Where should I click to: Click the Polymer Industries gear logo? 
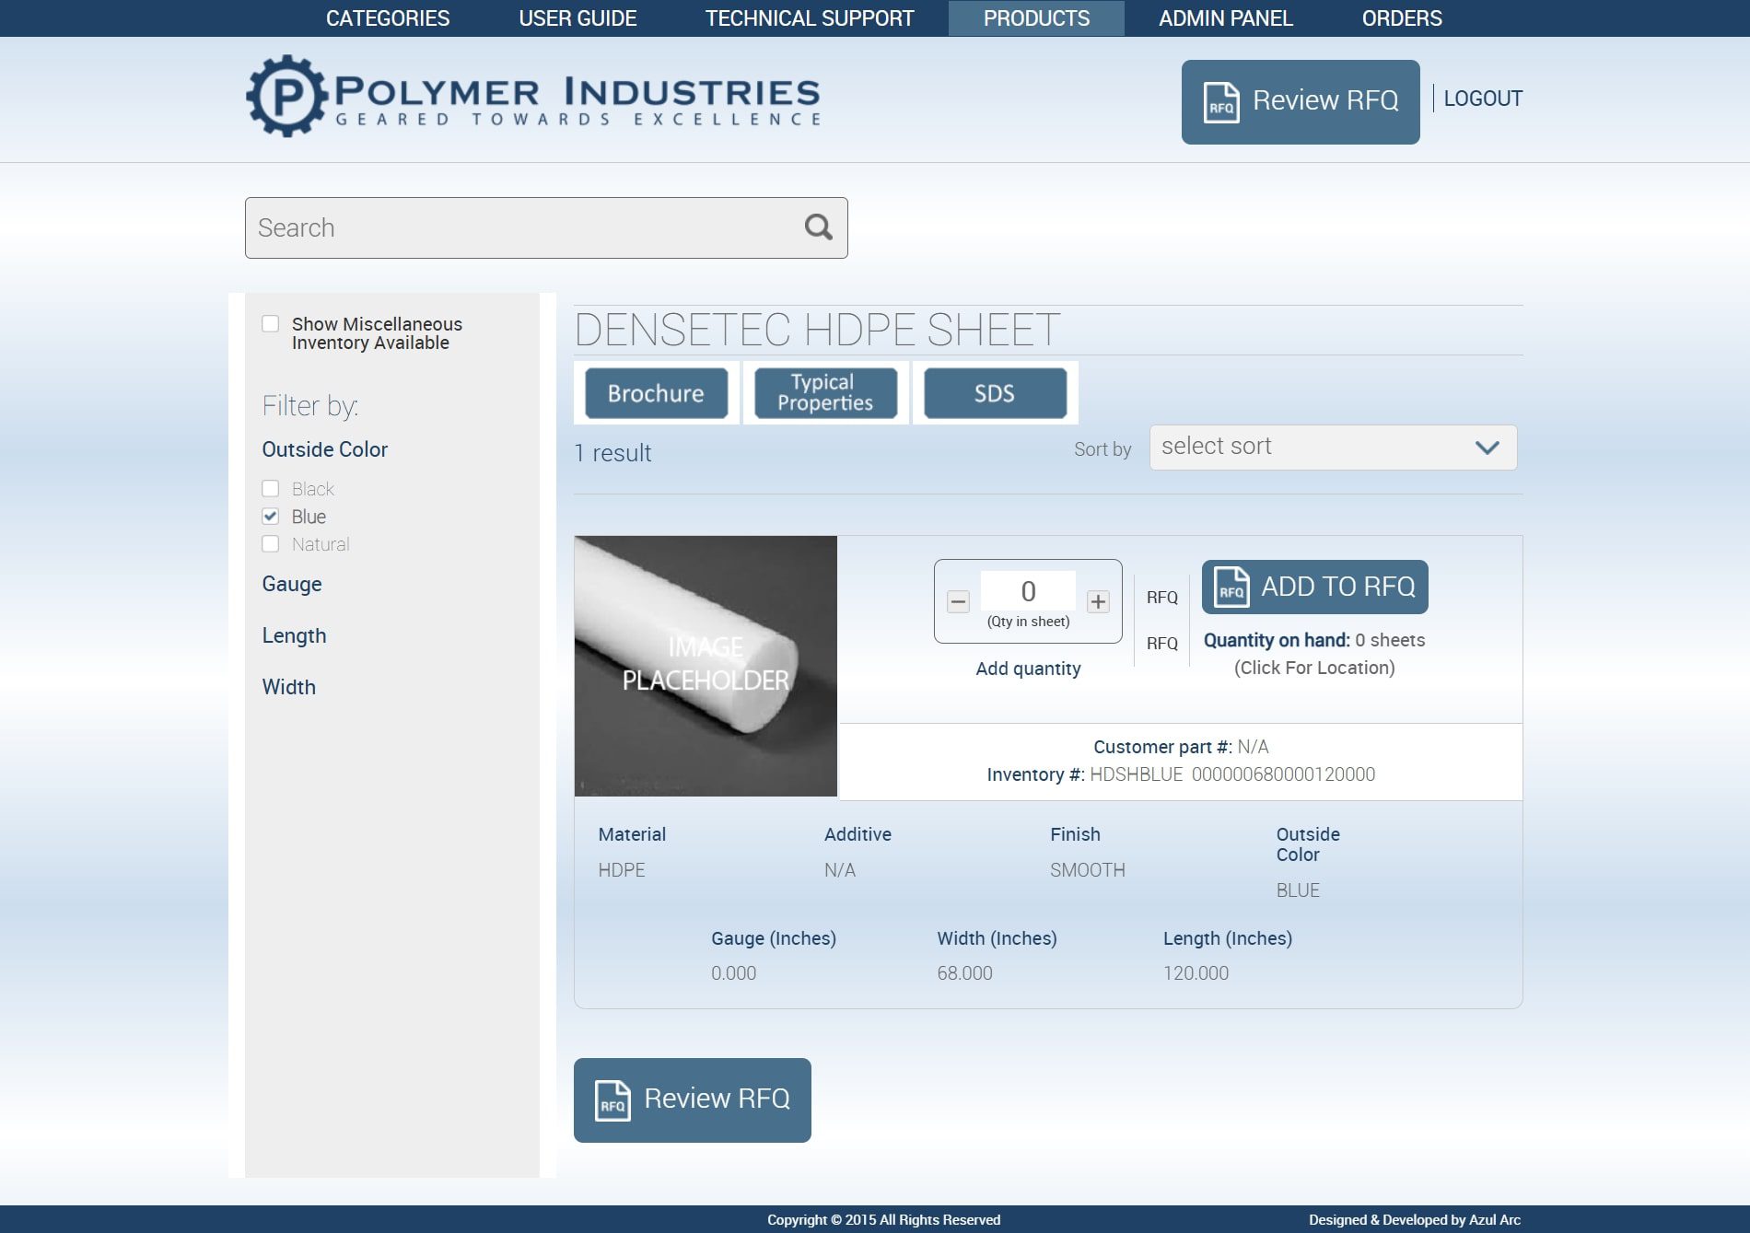click(286, 96)
